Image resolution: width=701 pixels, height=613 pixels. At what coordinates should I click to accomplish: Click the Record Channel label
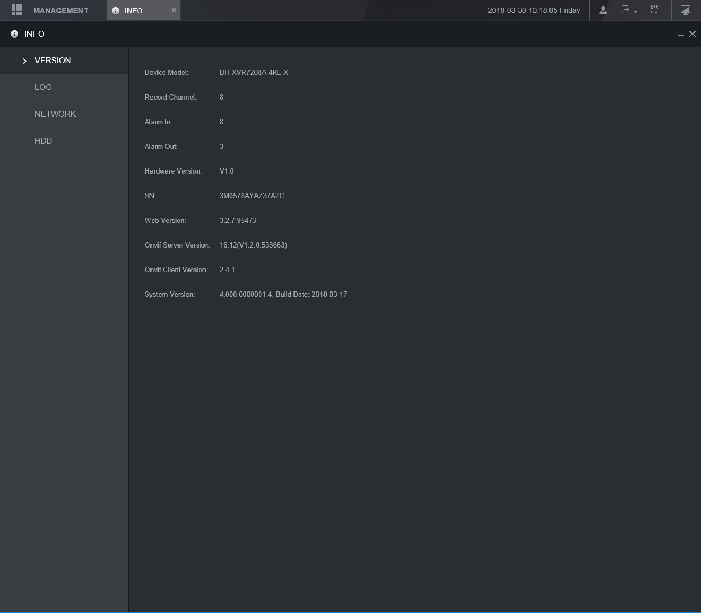tap(171, 97)
